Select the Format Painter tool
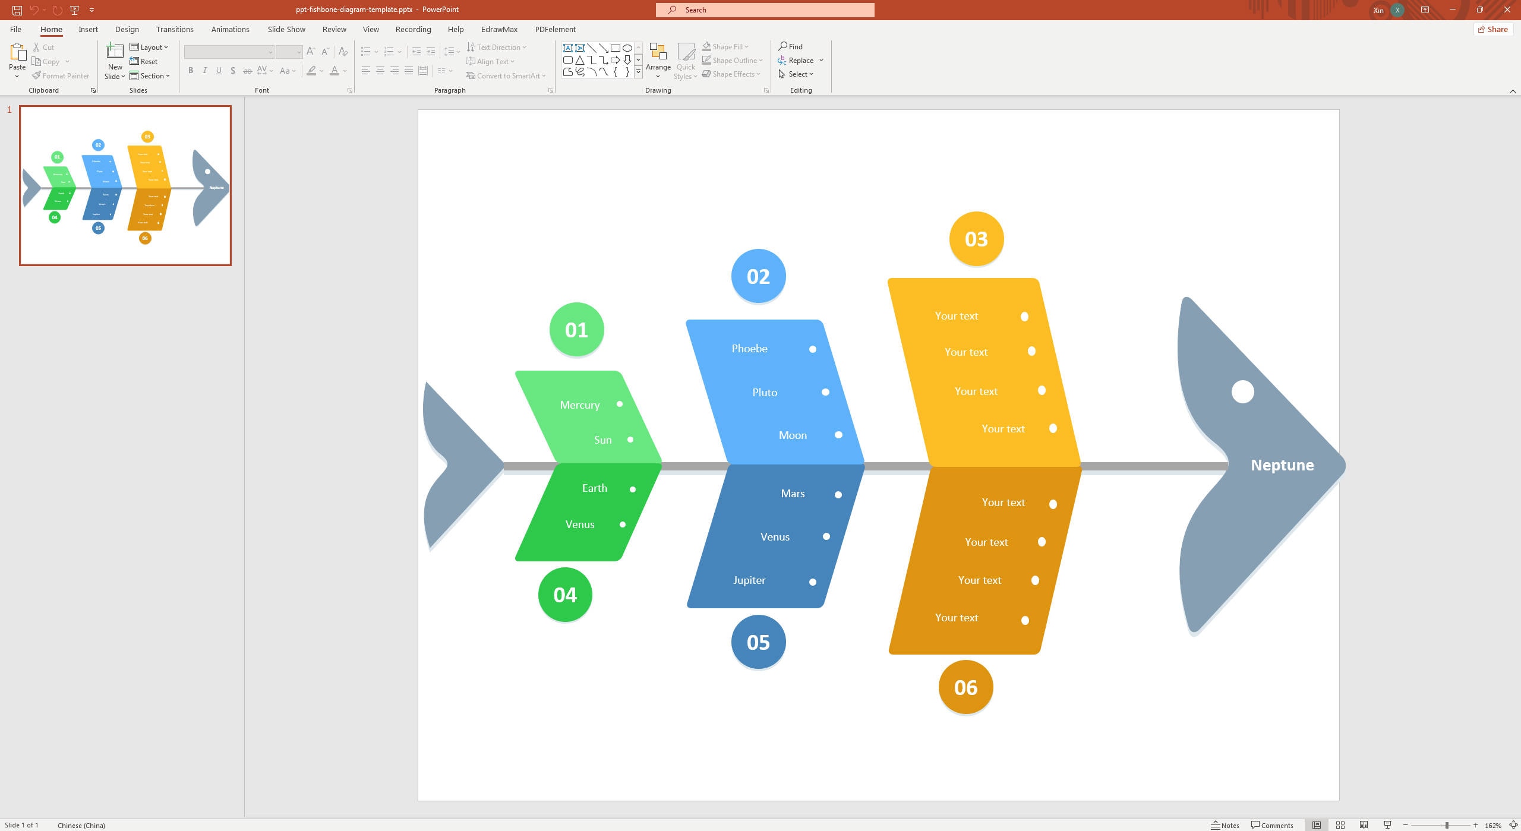Viewport: 1521px width, 831px height. (60, 75)
